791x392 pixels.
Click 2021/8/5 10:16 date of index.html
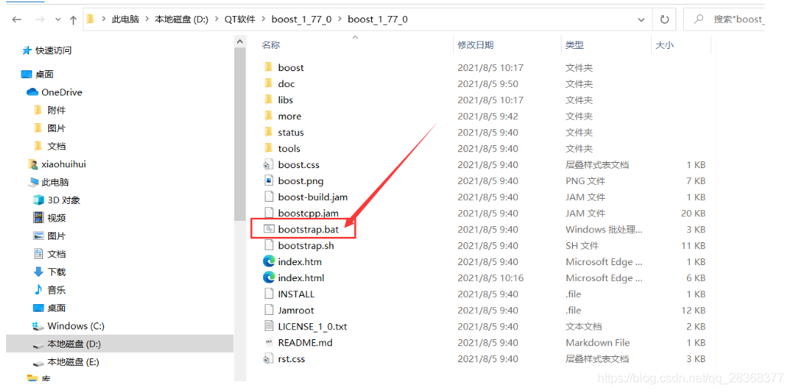click(x=490, y=277)
